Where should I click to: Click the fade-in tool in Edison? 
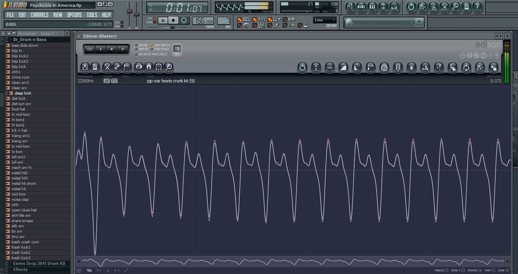tap(342, 68)
